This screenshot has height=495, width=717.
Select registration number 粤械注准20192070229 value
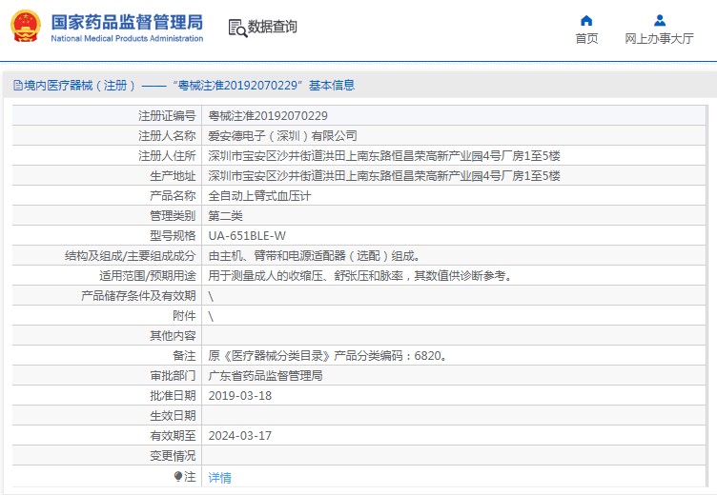coord(268,116)
